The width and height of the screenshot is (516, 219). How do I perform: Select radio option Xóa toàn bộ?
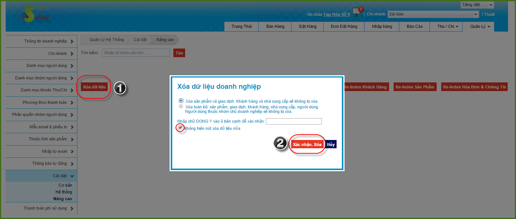point(181,106)
